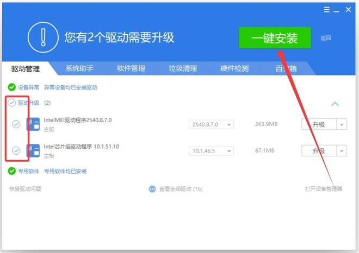Screen dimensions: 359x253
Task: Click the blue dots icon beside 查看全部驱动
Action: point(152,189)
